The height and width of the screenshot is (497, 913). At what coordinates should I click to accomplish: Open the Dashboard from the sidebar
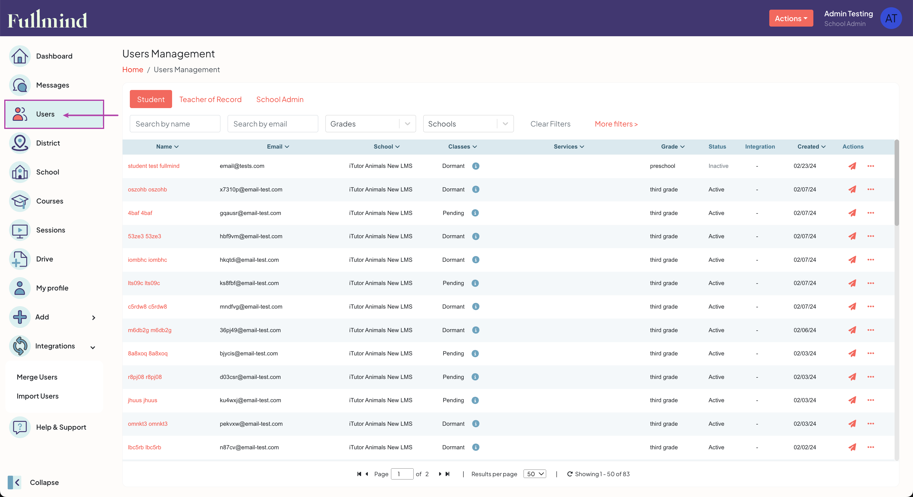click(54, 56)
